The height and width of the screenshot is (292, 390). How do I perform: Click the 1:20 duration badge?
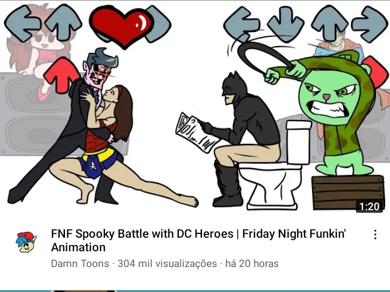click(x=369, y=206)
